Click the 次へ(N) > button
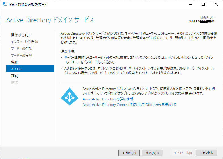This screenshot has width=223, height=159. pos(152,153)
